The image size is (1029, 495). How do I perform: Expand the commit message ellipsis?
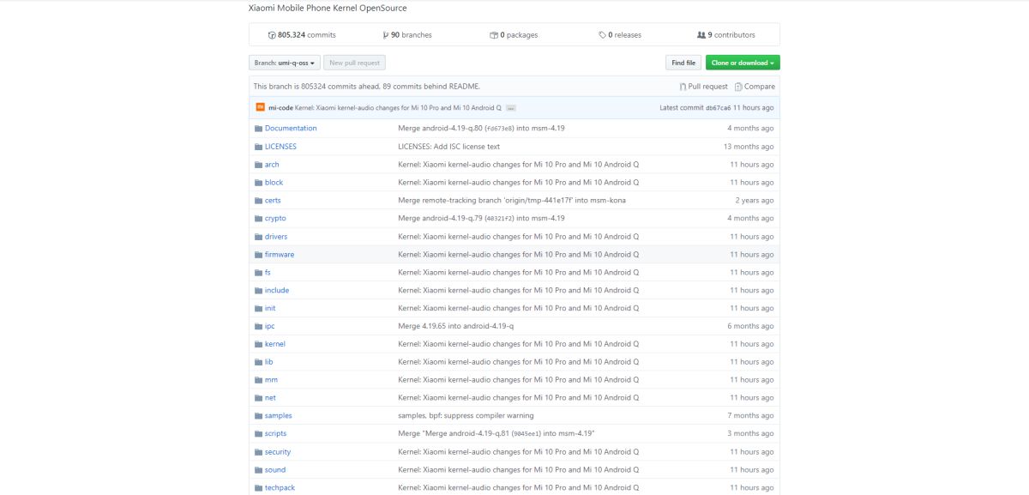coord(511,108)
